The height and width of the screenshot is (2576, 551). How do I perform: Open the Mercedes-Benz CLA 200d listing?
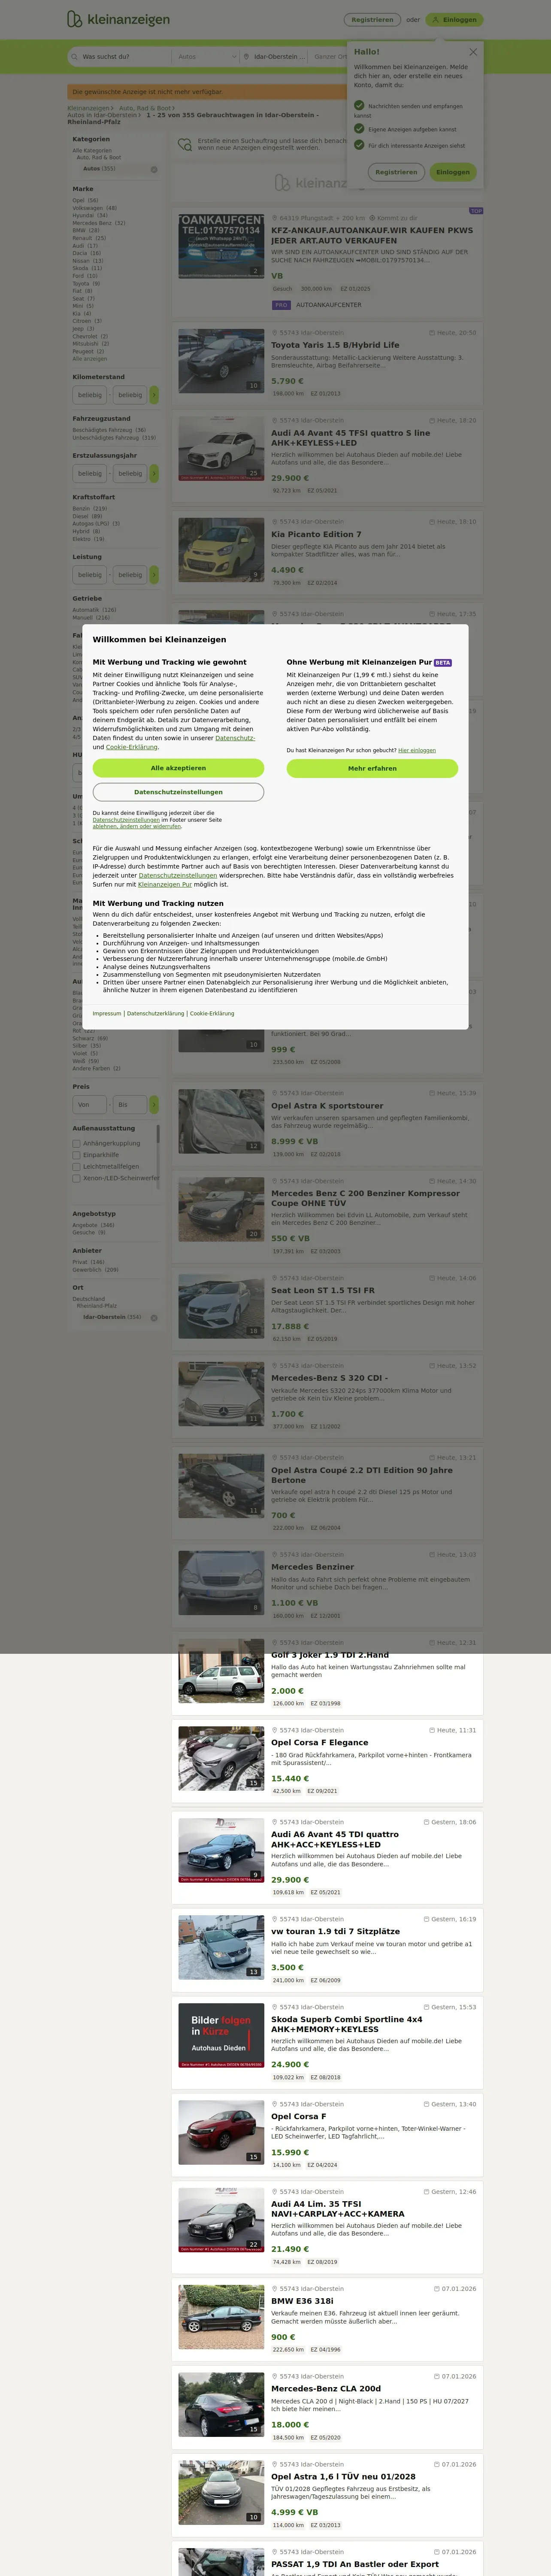(326, 2389)
